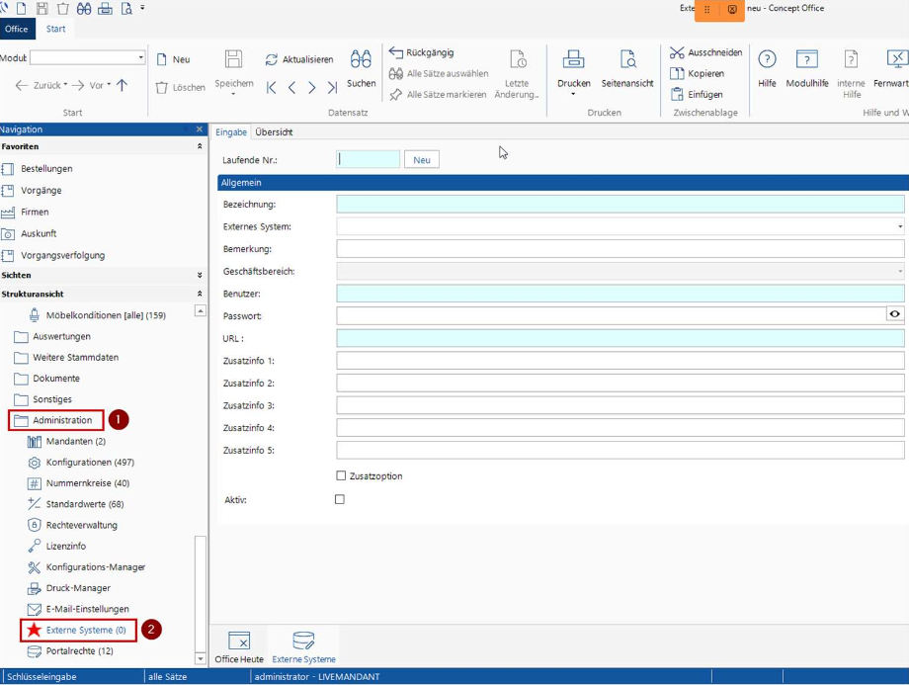Click the Drucken printer icon

point(573,58)
